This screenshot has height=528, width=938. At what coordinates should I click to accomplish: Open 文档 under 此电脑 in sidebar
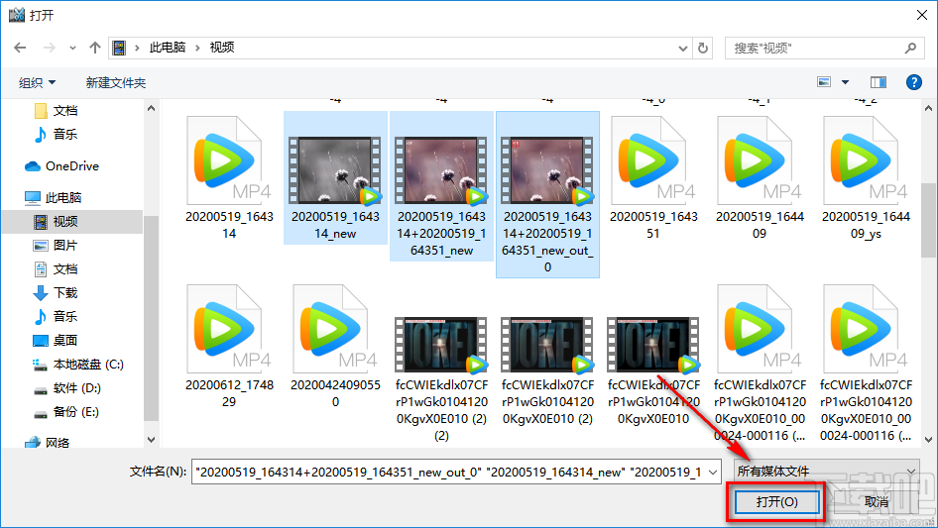click(x=57, y=269)
